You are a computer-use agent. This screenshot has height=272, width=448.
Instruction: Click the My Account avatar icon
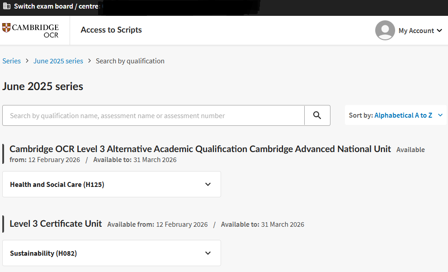point(385,30)
